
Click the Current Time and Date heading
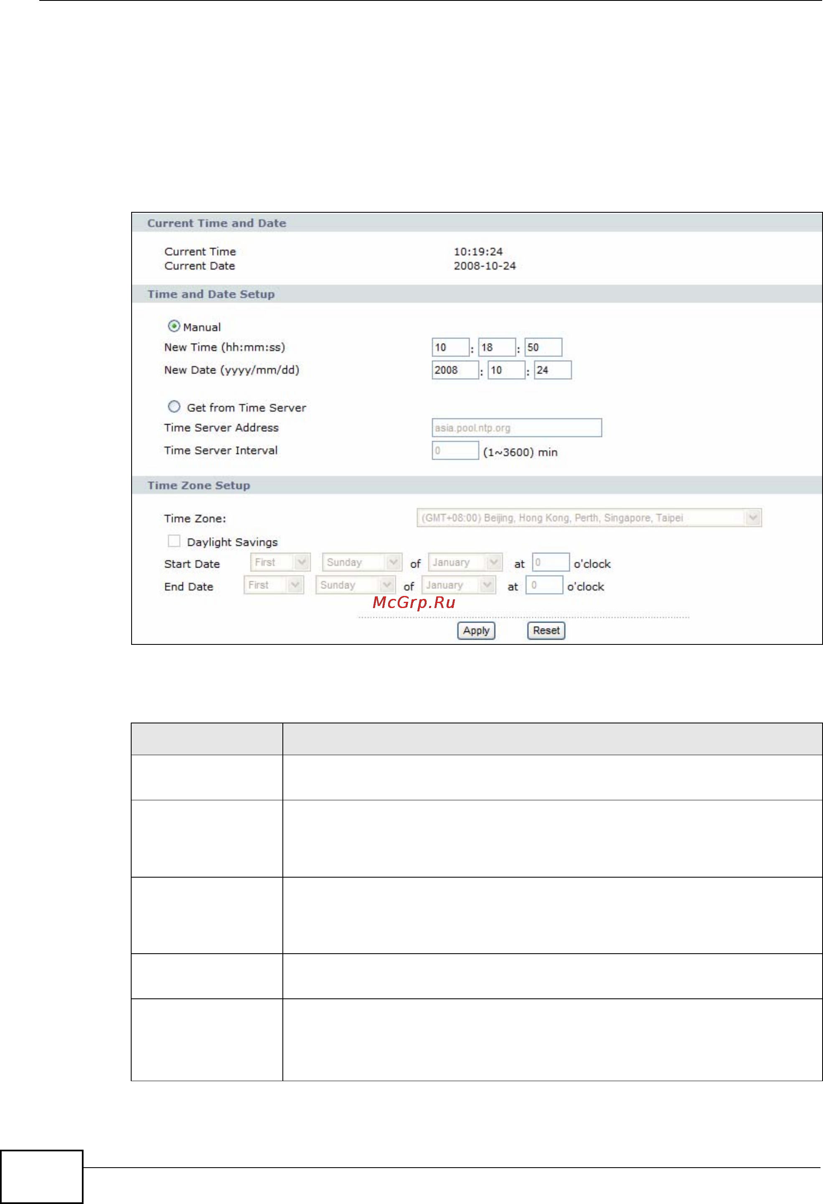click(x=216, y=223)
